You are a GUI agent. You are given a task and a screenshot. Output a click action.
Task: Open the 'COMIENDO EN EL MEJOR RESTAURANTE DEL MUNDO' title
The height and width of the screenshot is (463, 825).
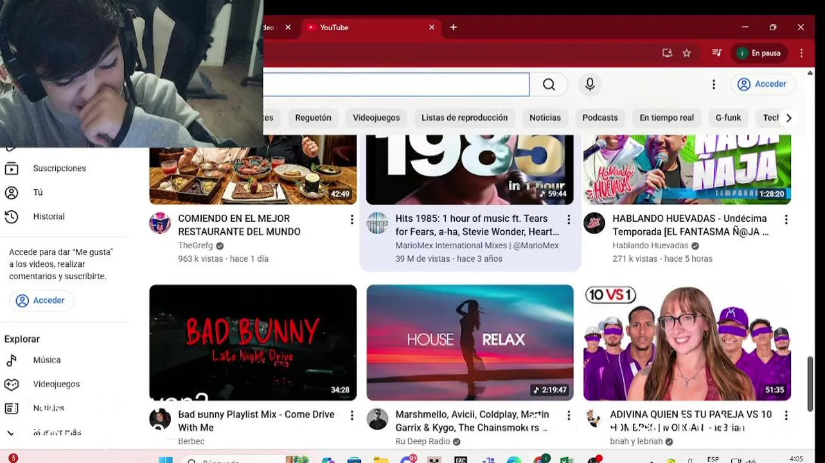[x=240, y=225]
